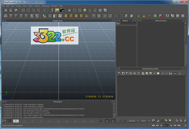
Task: Open the Layout menu
Action: [19, 6]
